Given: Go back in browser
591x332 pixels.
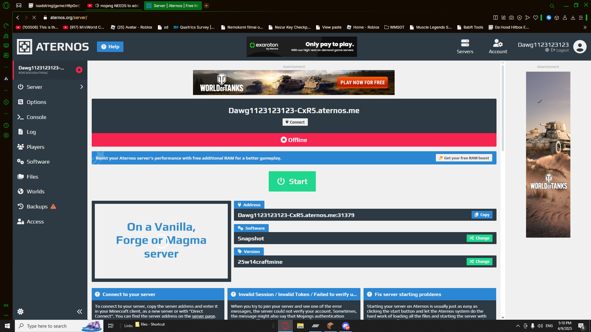Looking at the screenshot, I should tap(18, 18).
